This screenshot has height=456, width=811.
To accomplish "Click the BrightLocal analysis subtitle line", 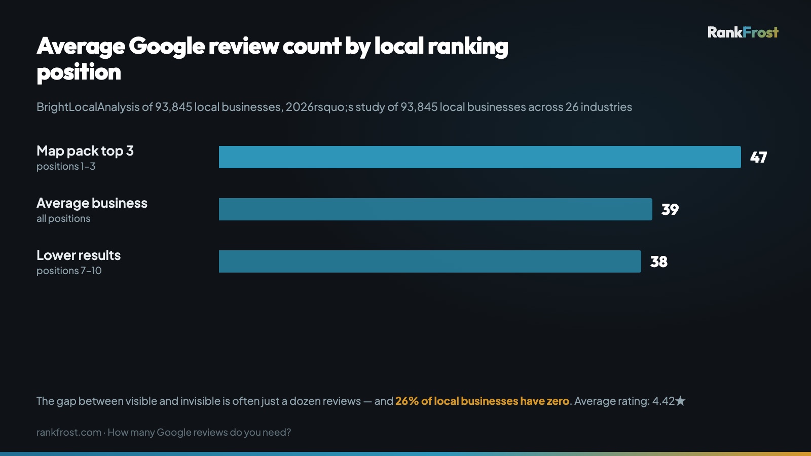I will click(334, 107).
